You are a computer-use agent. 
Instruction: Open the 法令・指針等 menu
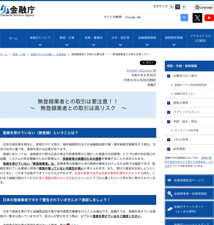point(120,39)
